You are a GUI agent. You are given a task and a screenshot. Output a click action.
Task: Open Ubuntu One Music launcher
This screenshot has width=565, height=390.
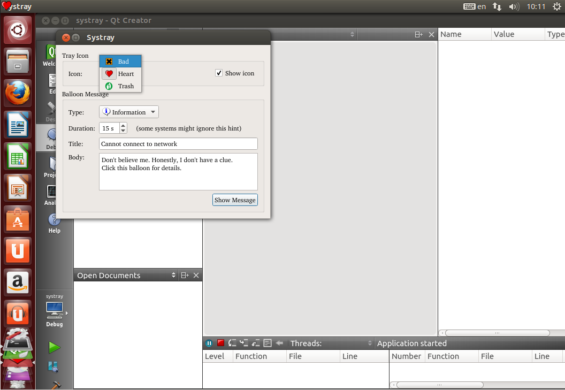pyautogui.click(x=18, y=313)
